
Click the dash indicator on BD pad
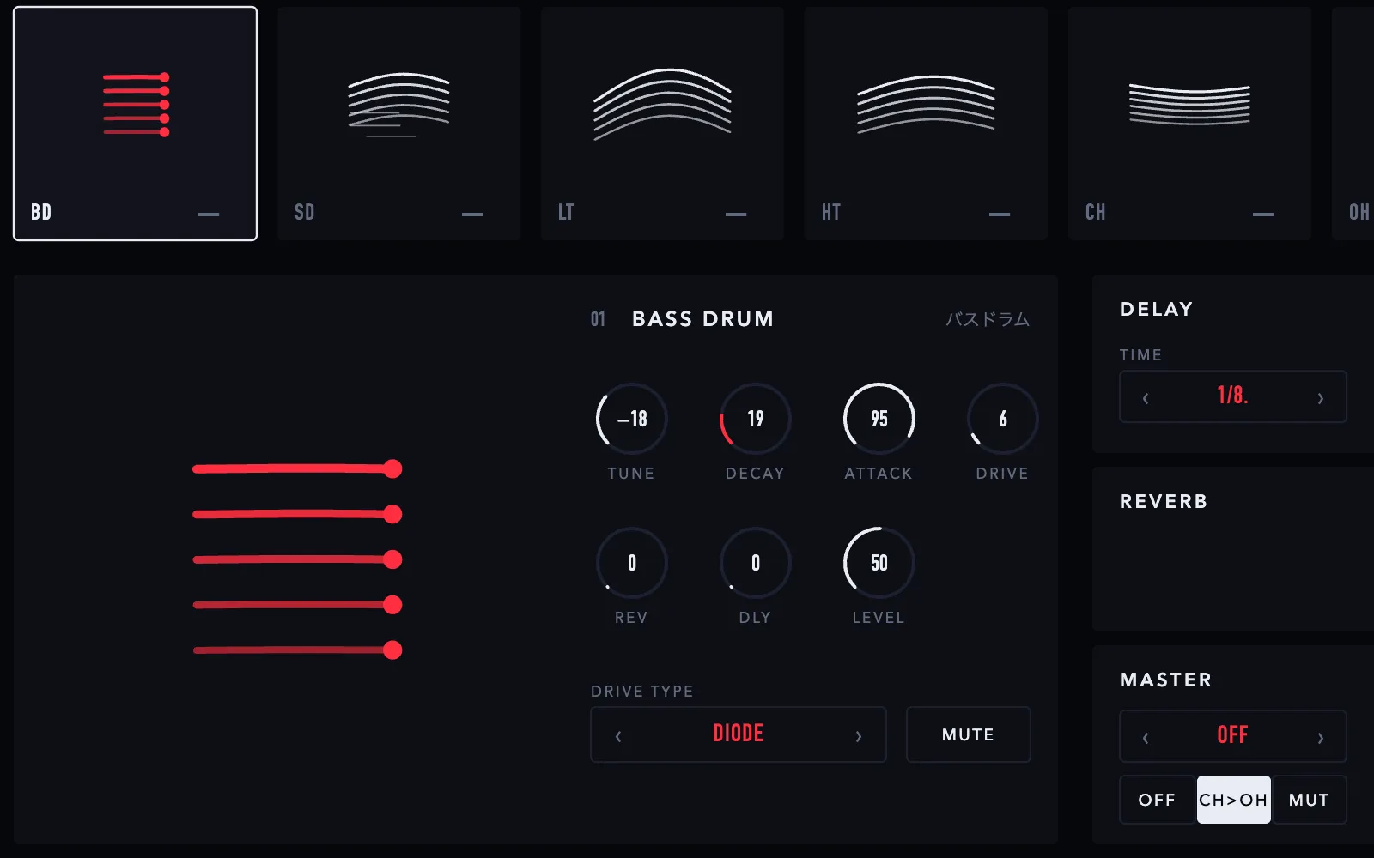click(209, 214)
